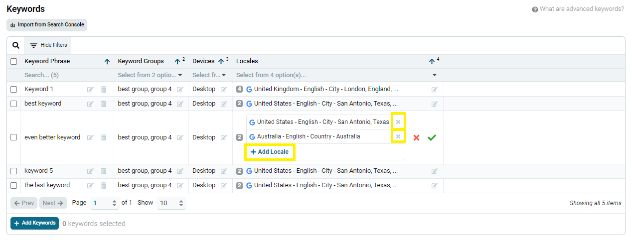Remove the San Antonio, Texas locale
The image size is (632, 243).
398,122
